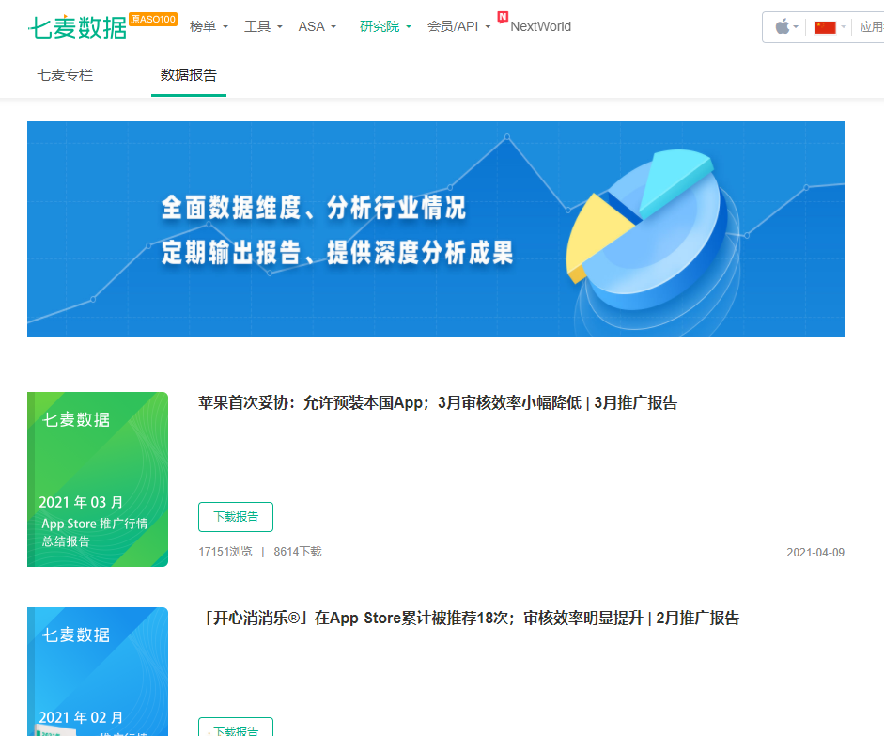This screenshot has height=736, width=884.
Task: Download the 2月推广报告 report
Action: (236, 727)
